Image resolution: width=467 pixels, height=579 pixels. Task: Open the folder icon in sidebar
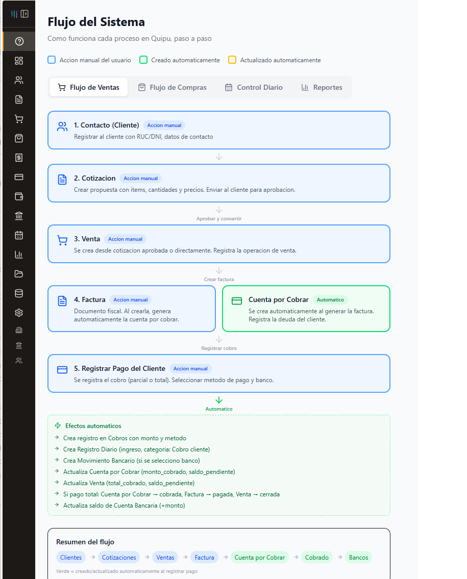pos(19,274)
